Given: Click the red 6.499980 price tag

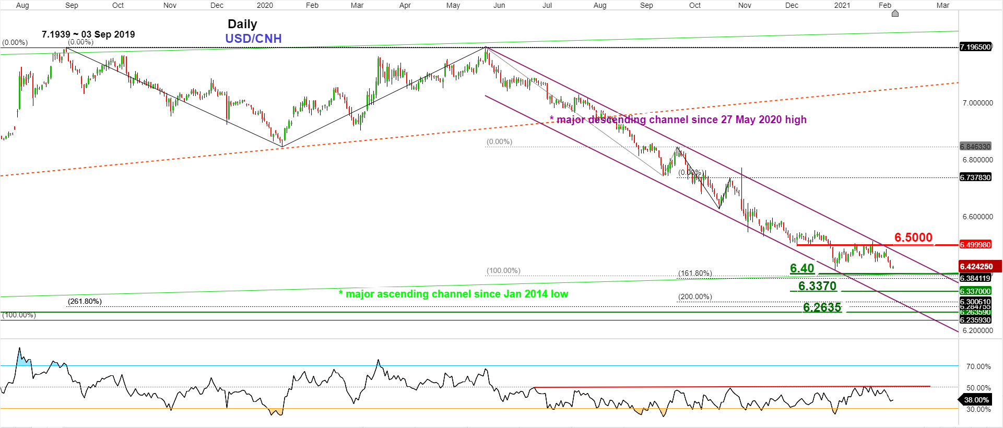Looking at the screenshot, I should point(975,245).
